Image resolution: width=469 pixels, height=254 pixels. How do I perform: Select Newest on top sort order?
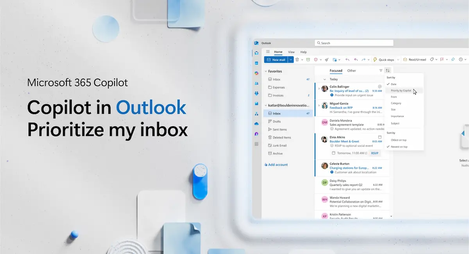click(399, 147)
